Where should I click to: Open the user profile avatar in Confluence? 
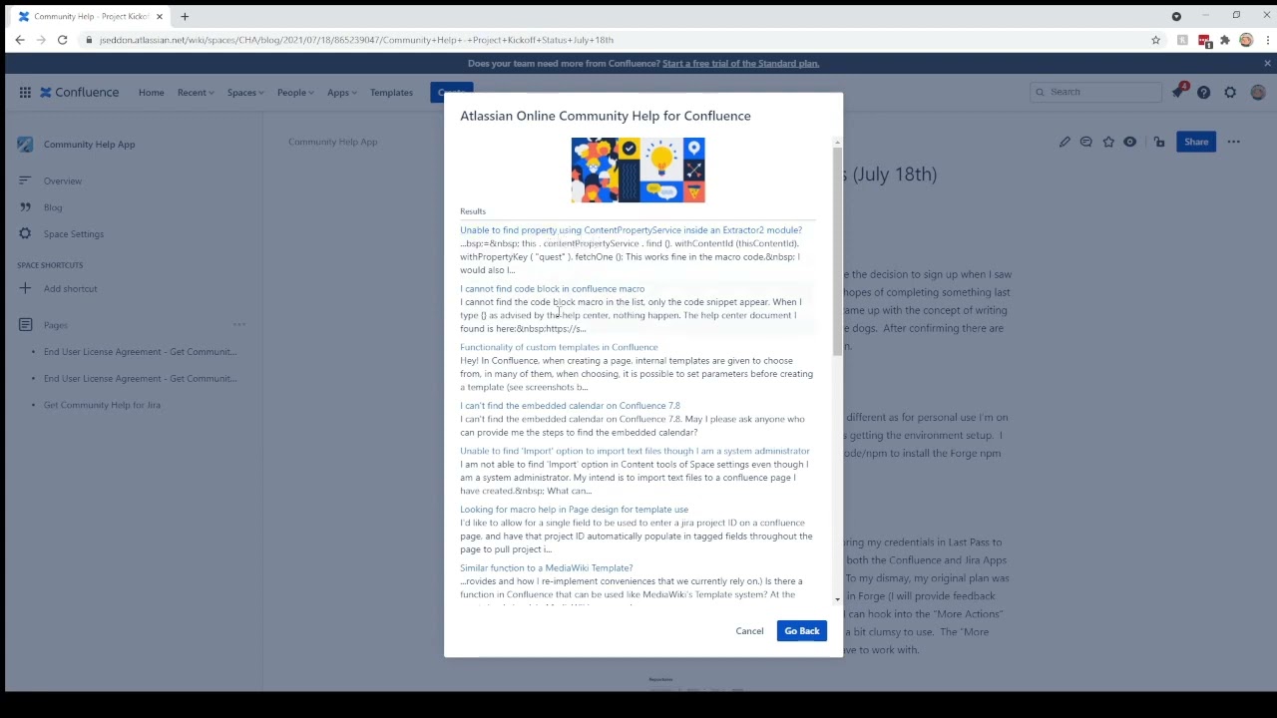coord(1257,92)
